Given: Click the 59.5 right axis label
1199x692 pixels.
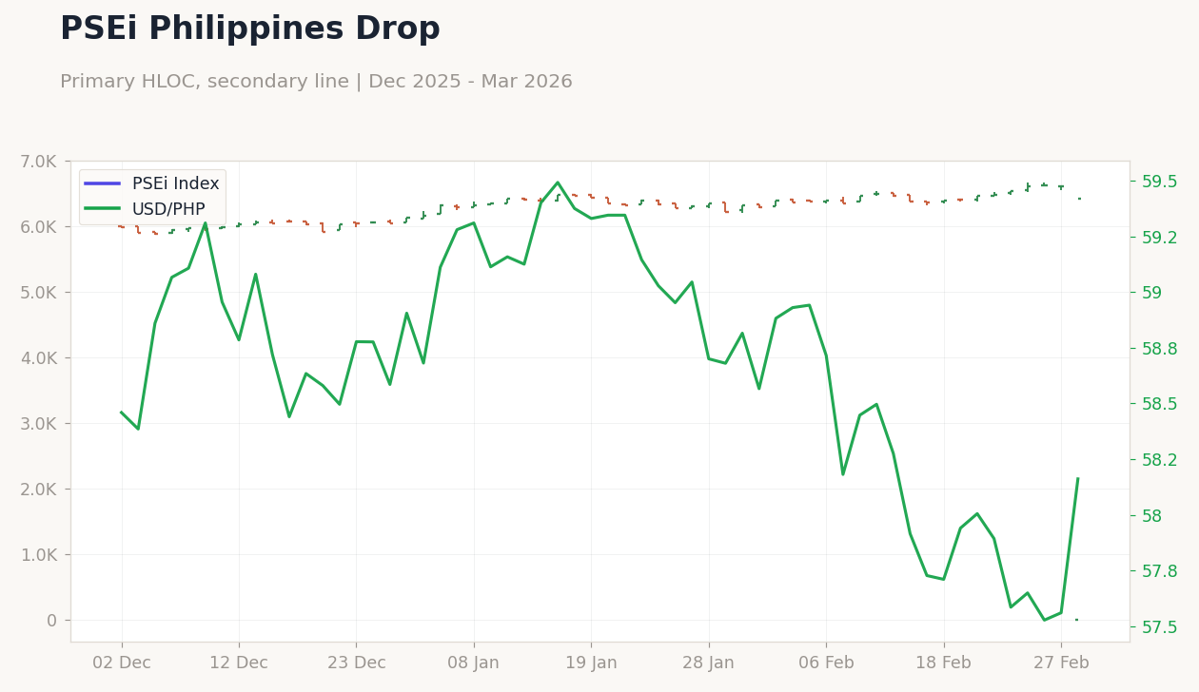Looking at the screenshot, I should (1159, 182).
